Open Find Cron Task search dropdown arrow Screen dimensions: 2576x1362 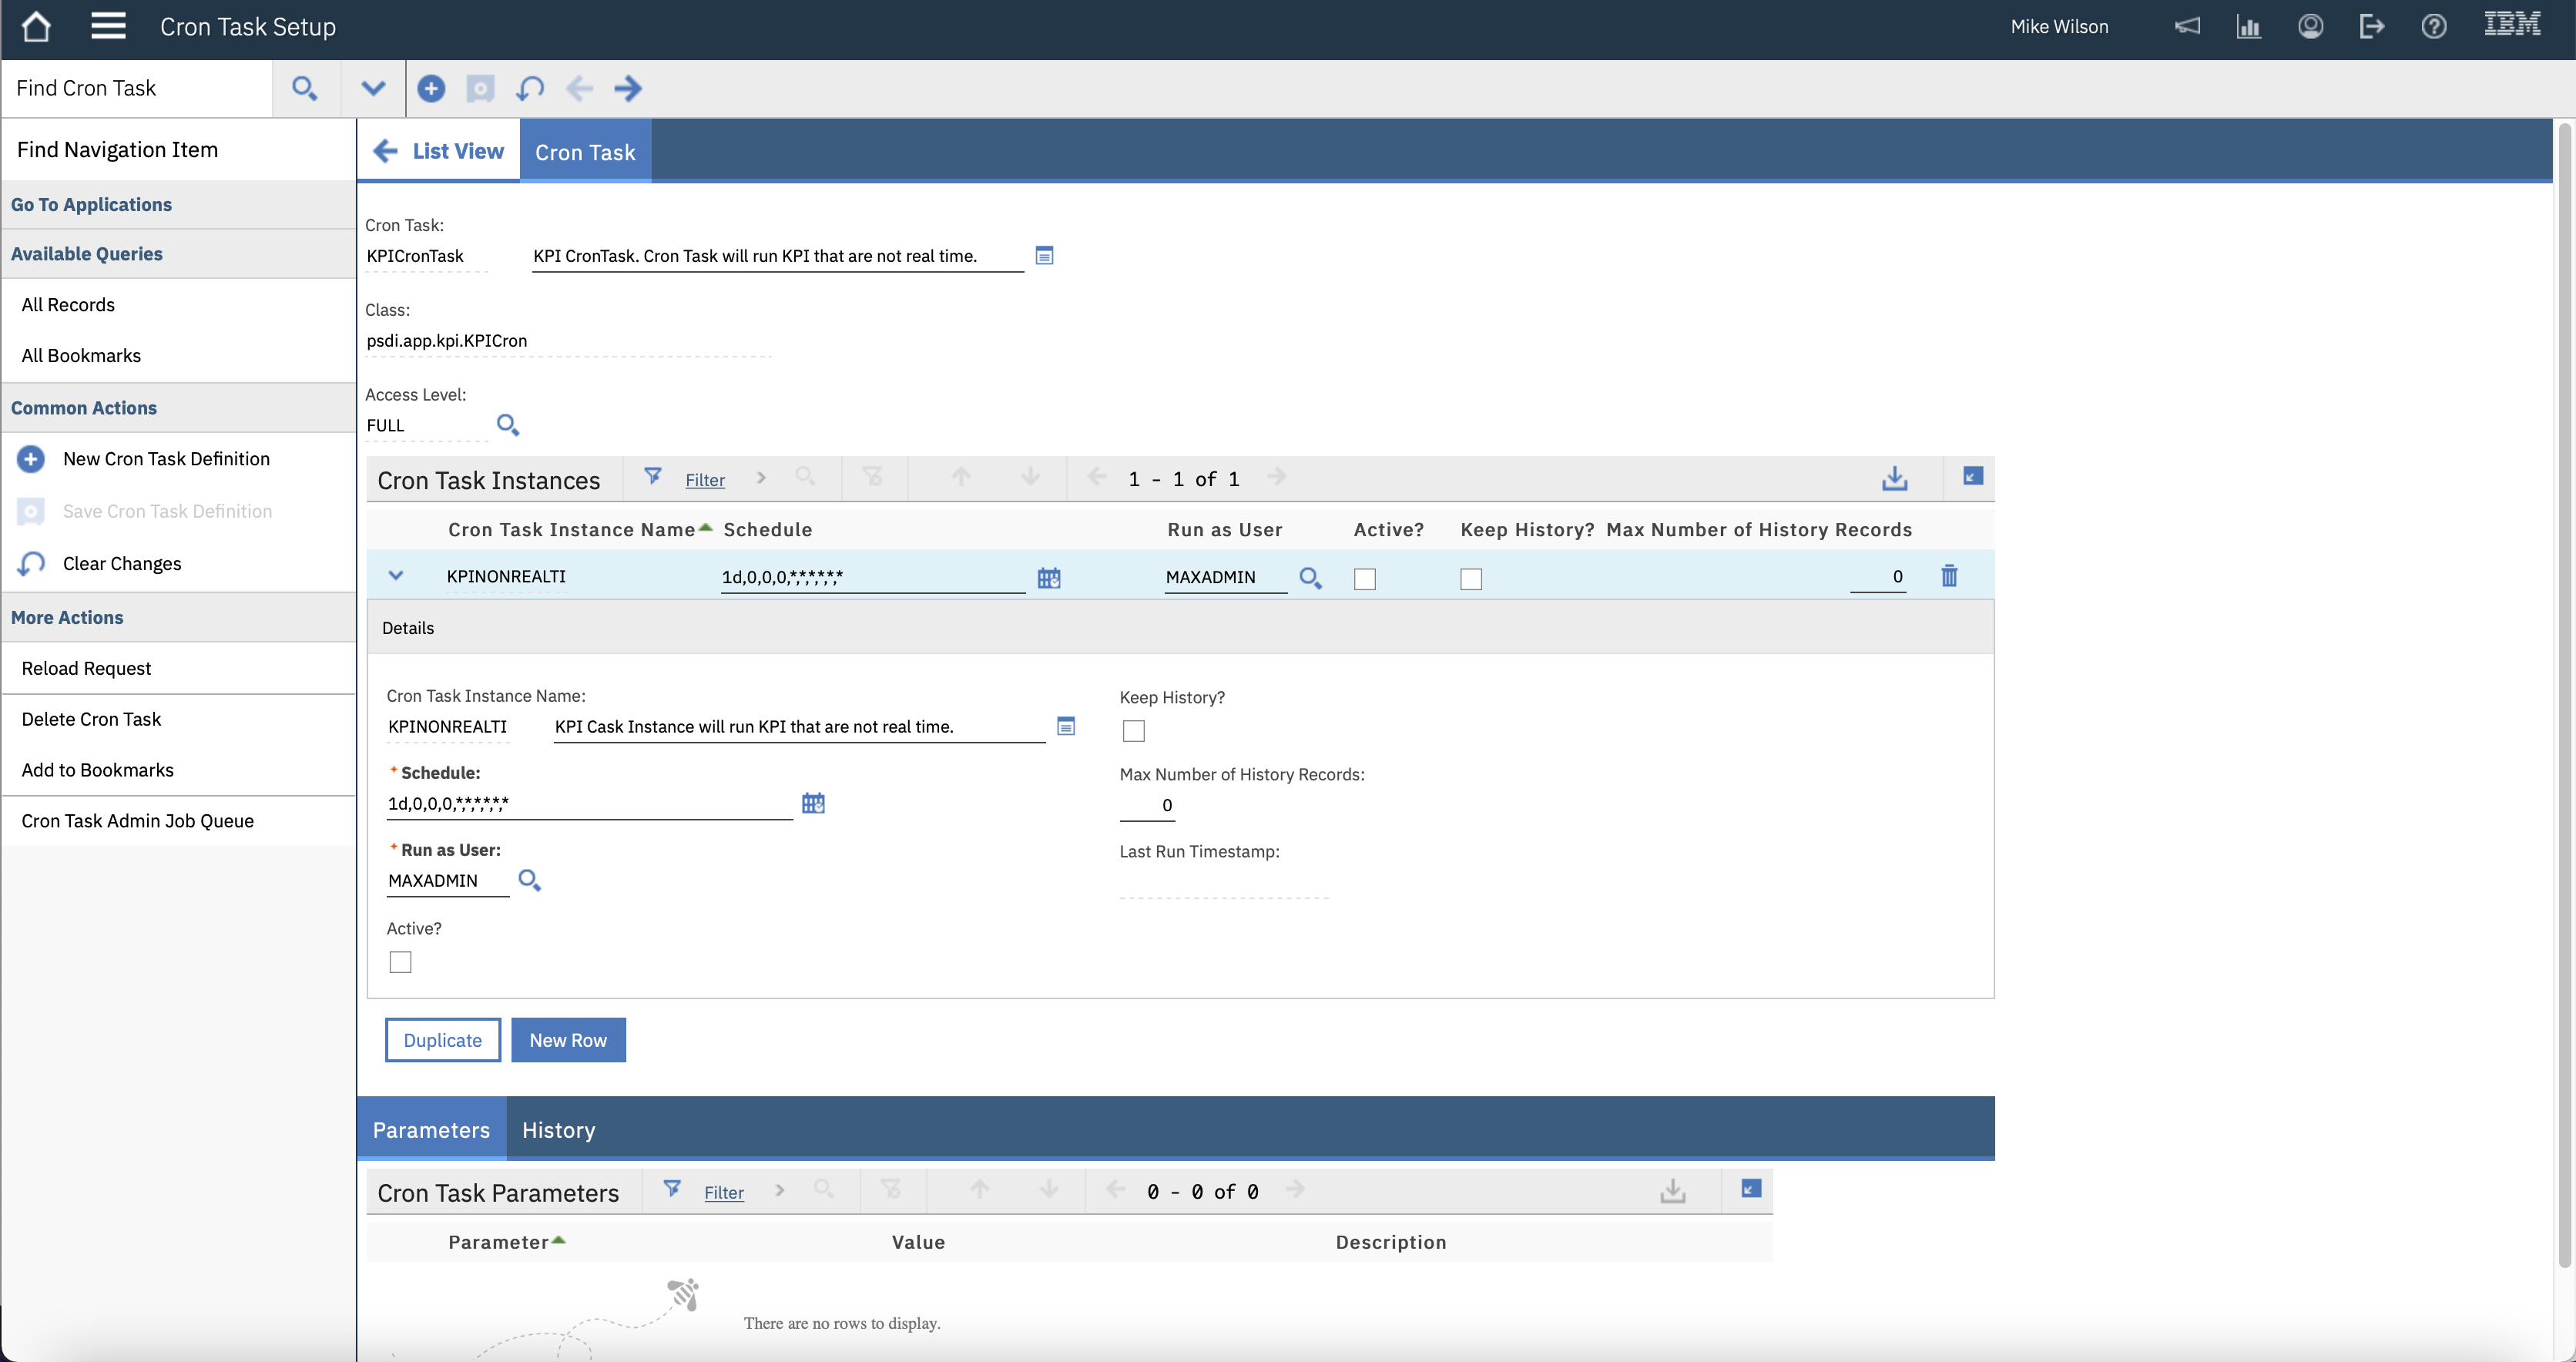[x=373, y=89]
